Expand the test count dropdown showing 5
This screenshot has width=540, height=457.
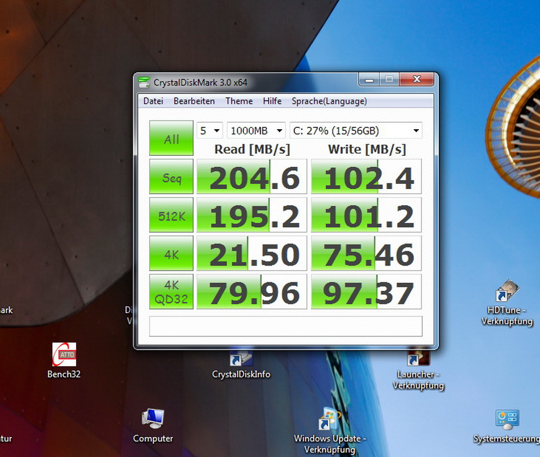coord(210,130)
